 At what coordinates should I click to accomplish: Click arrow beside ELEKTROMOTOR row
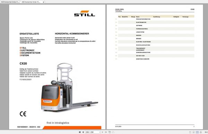116,23
